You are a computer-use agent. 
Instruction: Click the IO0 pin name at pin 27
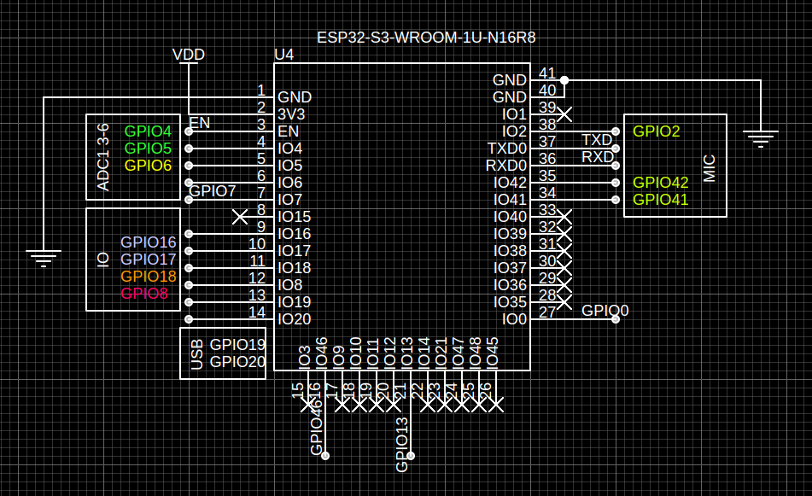(514, 319)
